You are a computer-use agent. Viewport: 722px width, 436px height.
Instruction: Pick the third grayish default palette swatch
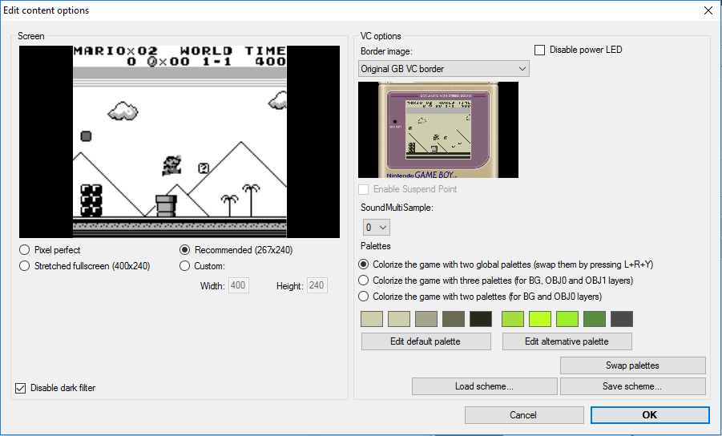[x=426, y=319]
